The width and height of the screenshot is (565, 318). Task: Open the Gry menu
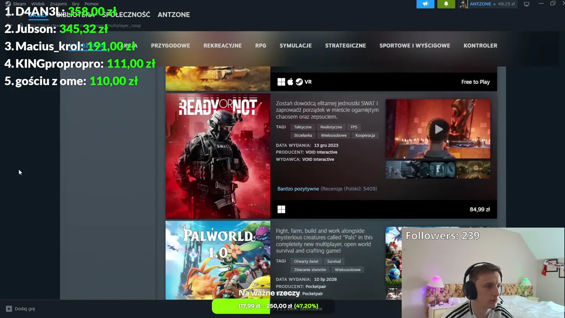point(75,4)
